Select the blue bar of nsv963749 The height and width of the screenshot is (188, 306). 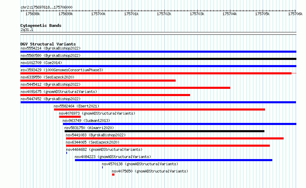pos(179,124)
